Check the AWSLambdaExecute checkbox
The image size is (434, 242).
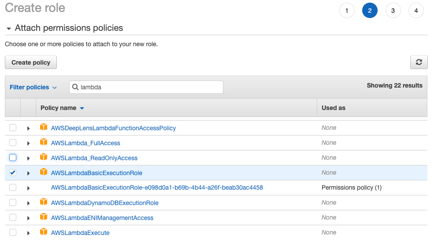click(x=13, y=232)
